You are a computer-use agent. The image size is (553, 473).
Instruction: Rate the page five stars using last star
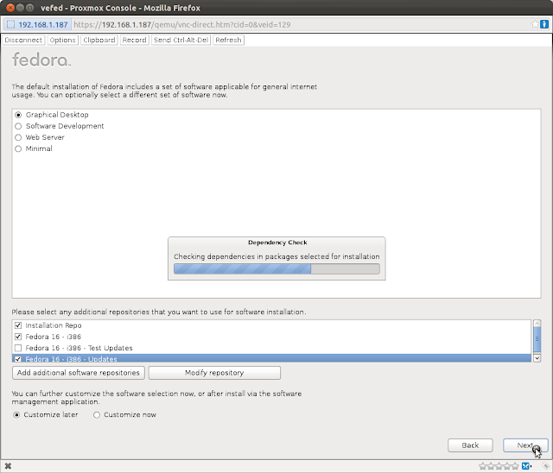coord(515,466)
